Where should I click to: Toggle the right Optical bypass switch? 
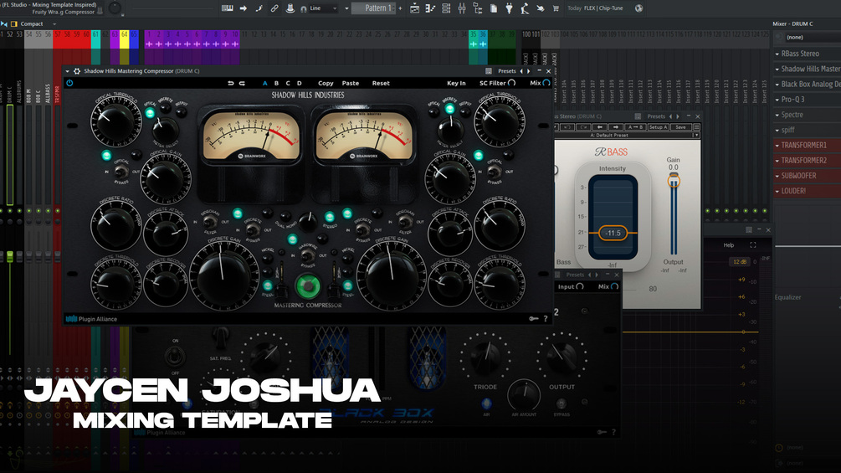[494, 172]
